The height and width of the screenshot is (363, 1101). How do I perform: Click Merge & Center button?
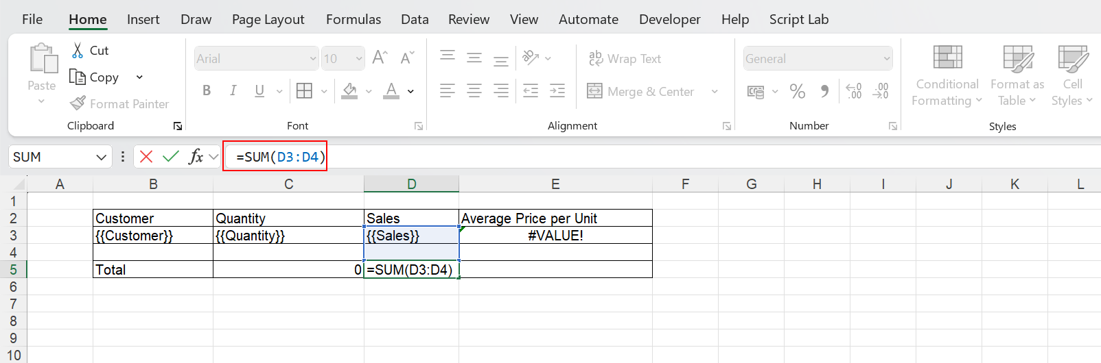pos(641,91)
